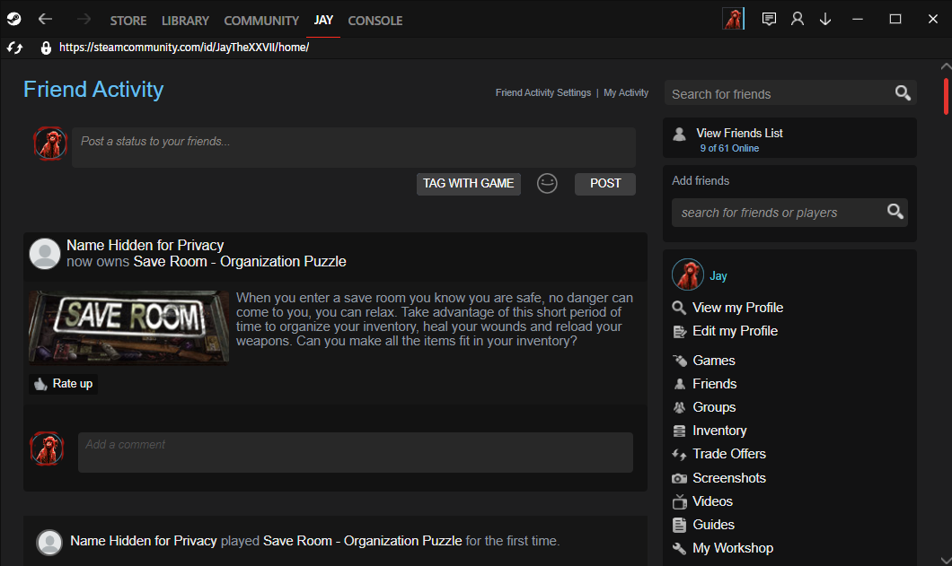Click the TAG WITH GAME button
Image resolution: width=952 pixels, height=566 pixels.
(x=468, y=184)
